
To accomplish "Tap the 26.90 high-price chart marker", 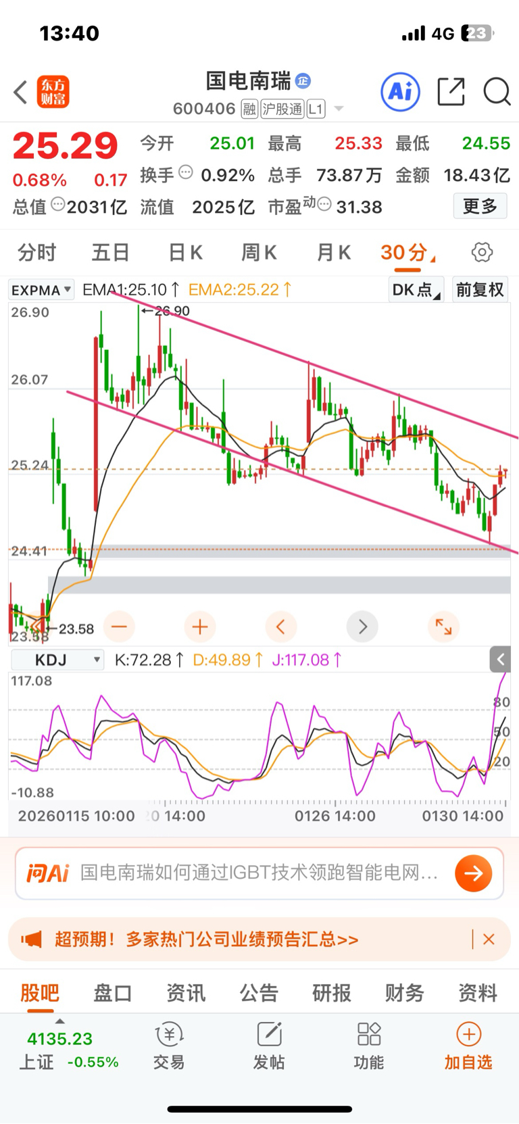I will pos(166,311).
